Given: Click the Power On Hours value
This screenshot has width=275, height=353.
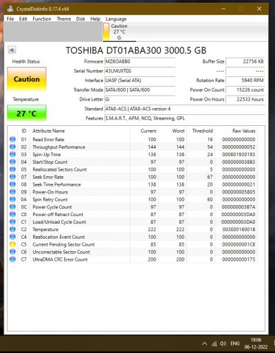Looking at the screenshot, I should [x=245, y=99].
